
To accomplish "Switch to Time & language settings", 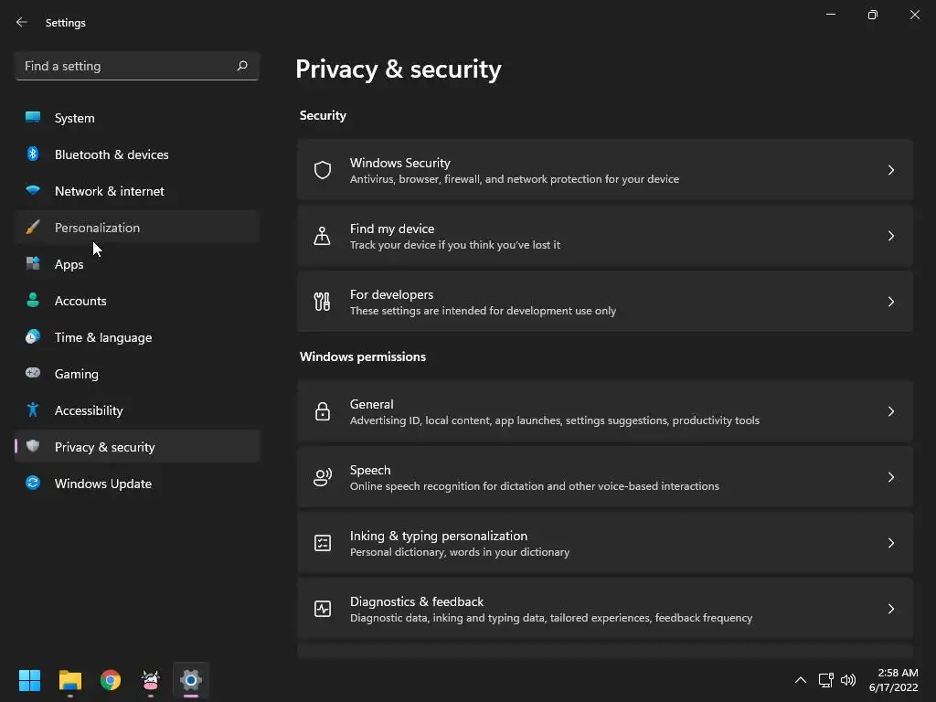I will [x=102, y=337].
